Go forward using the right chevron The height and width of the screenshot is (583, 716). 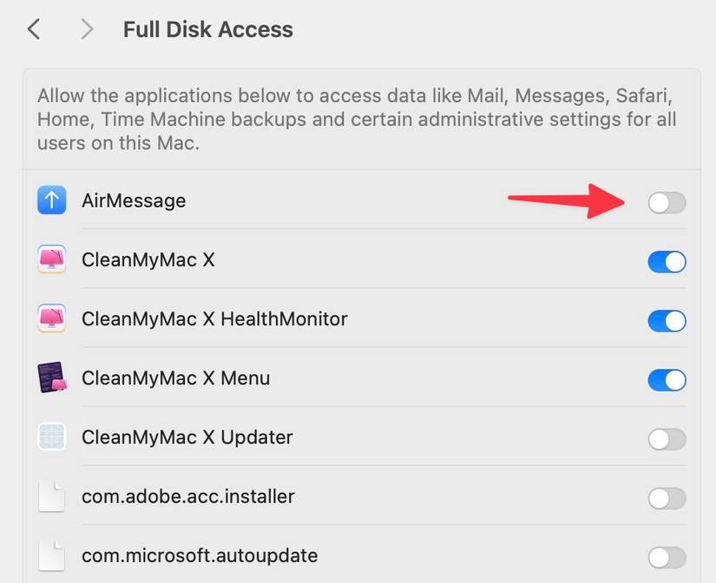click(86, 29)
